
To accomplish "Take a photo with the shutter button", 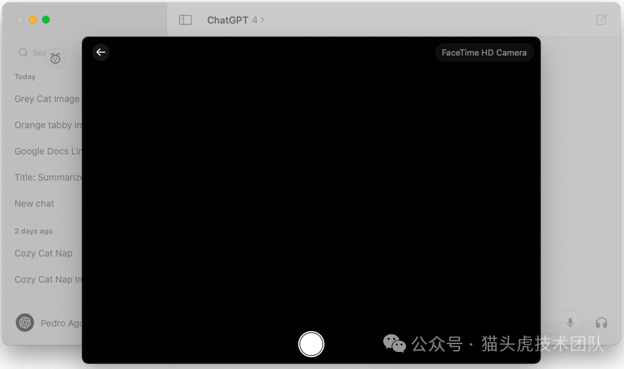I will (311, 344).
